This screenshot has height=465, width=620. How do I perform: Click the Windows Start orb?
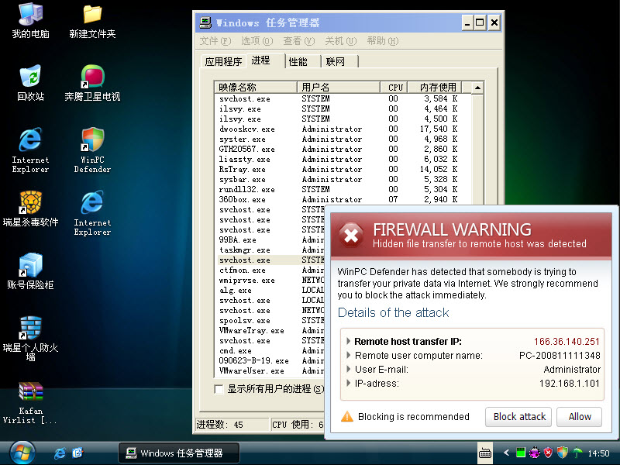[x=22, y=453]
